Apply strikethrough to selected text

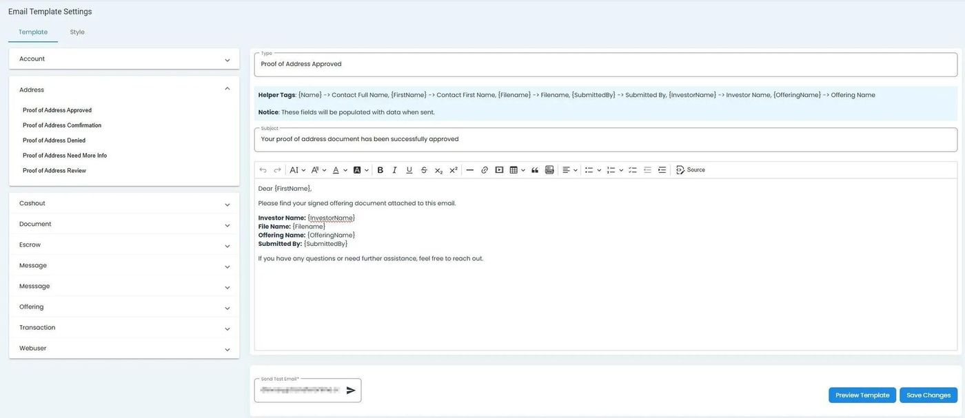pos(424,170)
